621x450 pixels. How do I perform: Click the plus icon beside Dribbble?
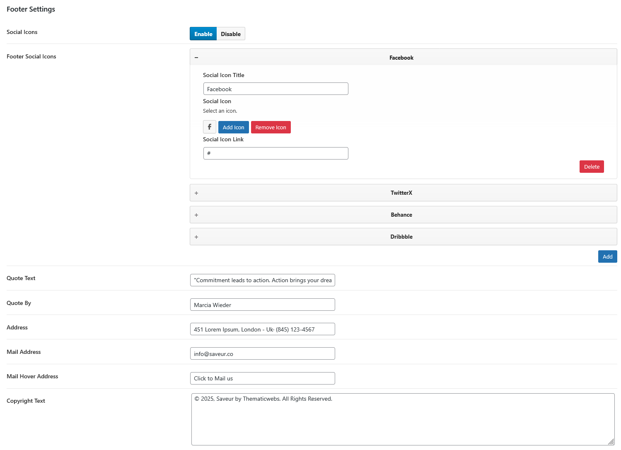point(196,237)
